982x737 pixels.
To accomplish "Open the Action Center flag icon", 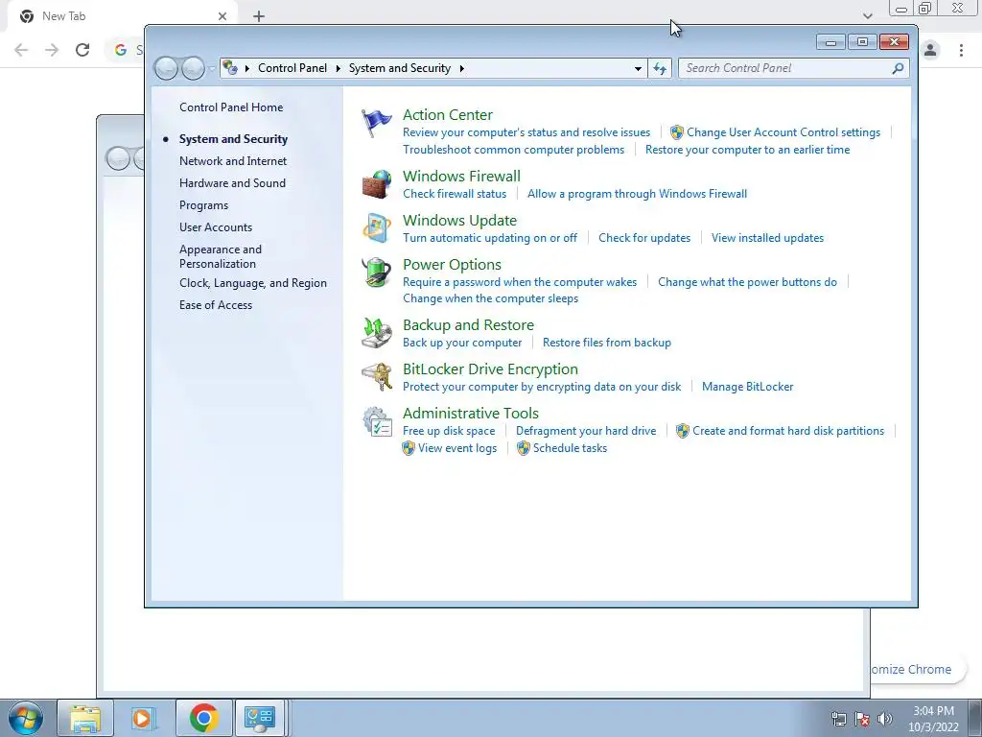I will [x=376, y=123].
